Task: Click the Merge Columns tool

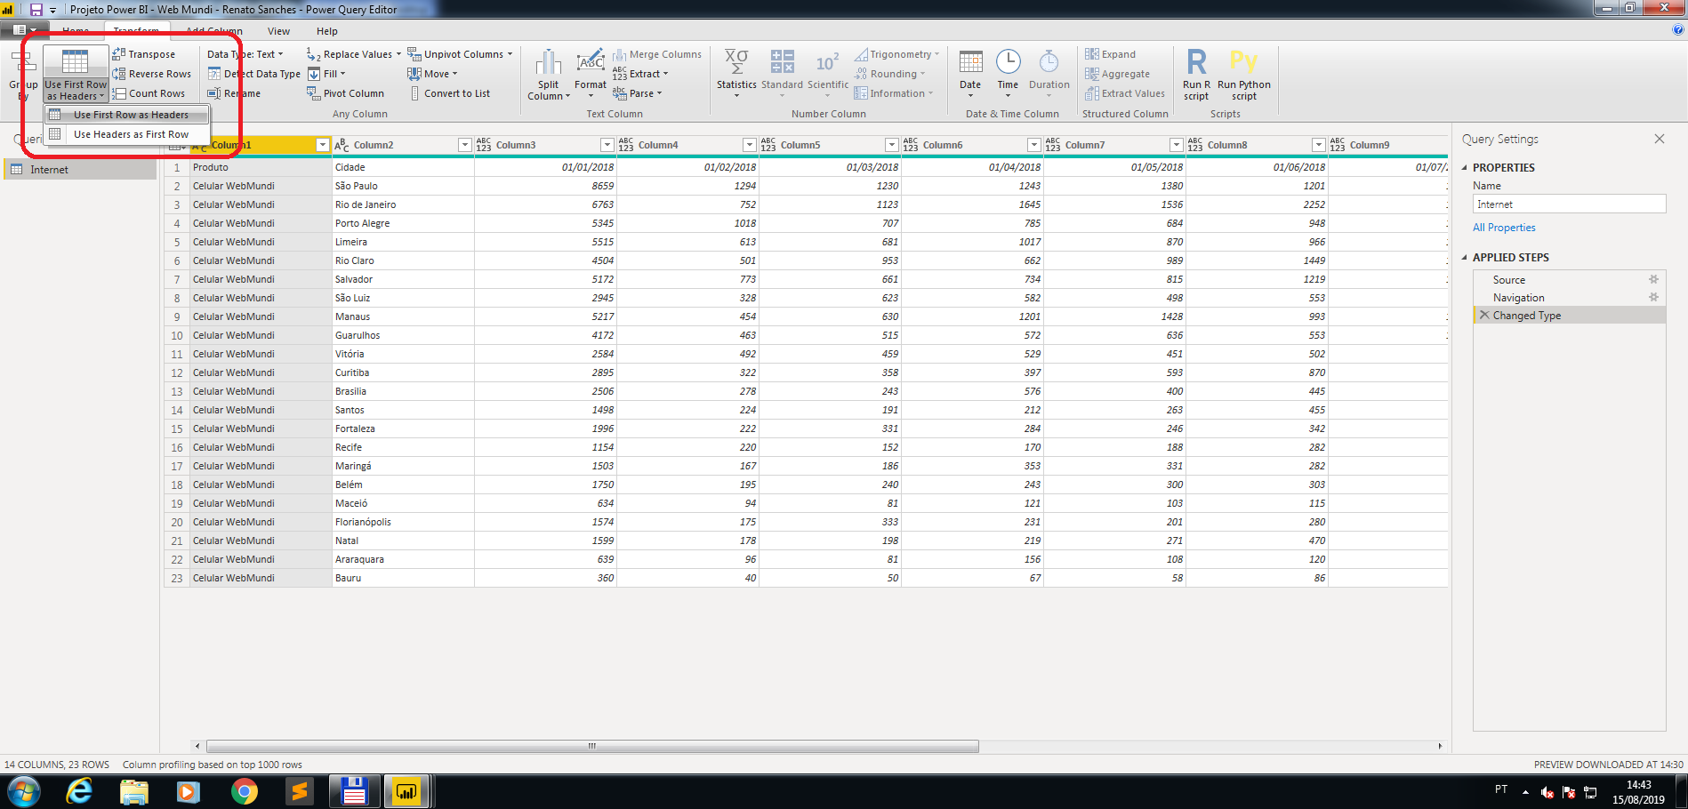Action: point(656,54)
